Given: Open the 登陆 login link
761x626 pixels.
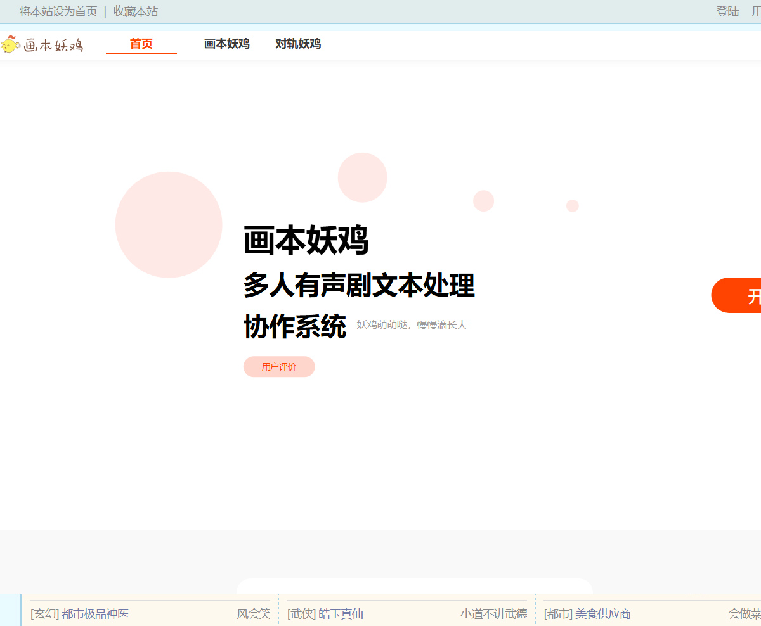Looking at the screenshot, I should click(x=727, y=11).
